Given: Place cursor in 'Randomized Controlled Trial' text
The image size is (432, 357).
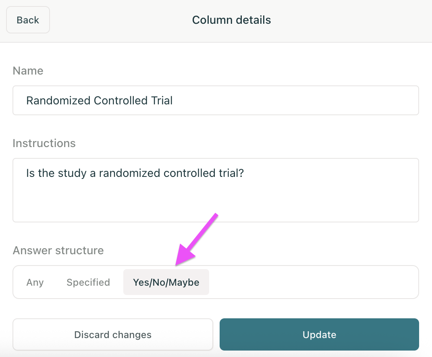Looking at the screenshot, I should [99, 100].
